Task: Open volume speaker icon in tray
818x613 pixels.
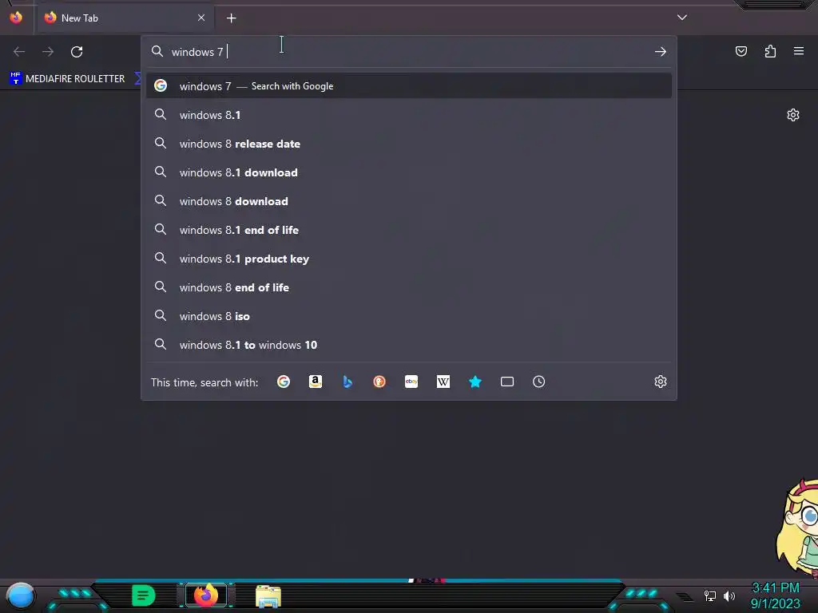Action: tap(729, 595)
